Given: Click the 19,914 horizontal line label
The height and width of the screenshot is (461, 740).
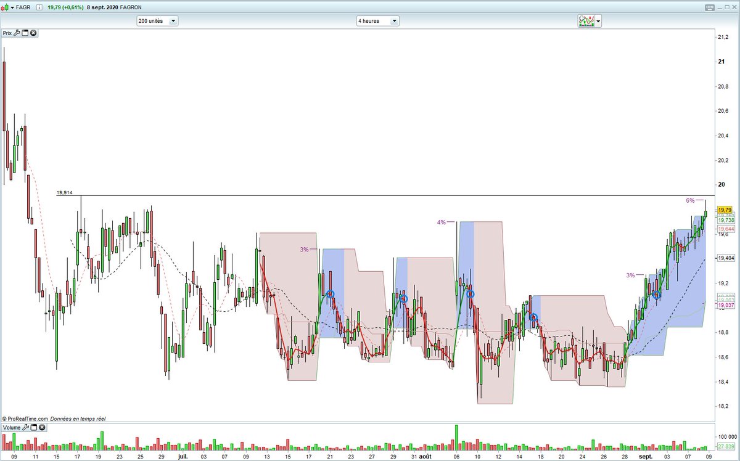Looking at the screenshot, I should tap(64, 193).
